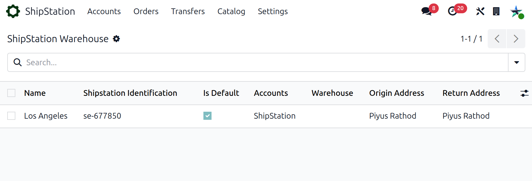Click Piyus Rathod in Origin Address column
Screen dimensions: 532x181
point(393,116)
